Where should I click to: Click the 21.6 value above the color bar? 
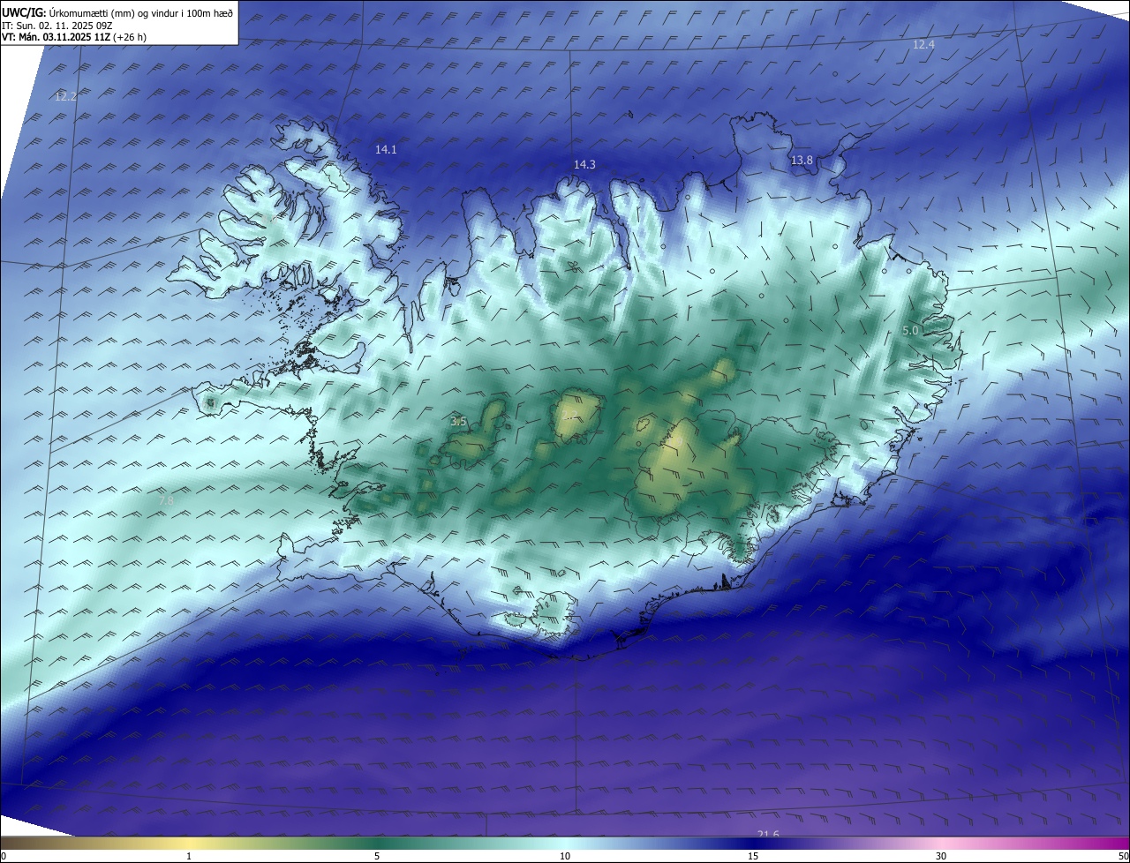(769, 834)
